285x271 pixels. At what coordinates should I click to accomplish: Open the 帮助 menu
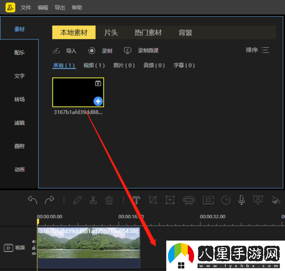[x=76, y=8]
